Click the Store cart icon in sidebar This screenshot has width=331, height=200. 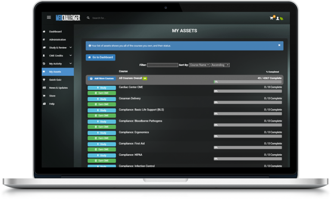click(x=44, y=96)
